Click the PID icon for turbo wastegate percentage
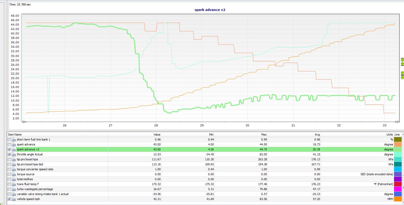Viewport: 404px width, 205px height. (14, 189)
